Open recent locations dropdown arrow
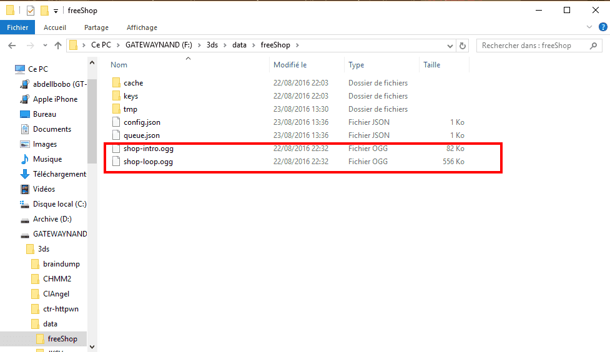610x352 pixels. pos(45,46)
